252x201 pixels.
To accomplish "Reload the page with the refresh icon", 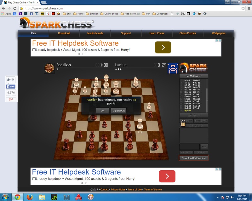I will tap(15, 8).
